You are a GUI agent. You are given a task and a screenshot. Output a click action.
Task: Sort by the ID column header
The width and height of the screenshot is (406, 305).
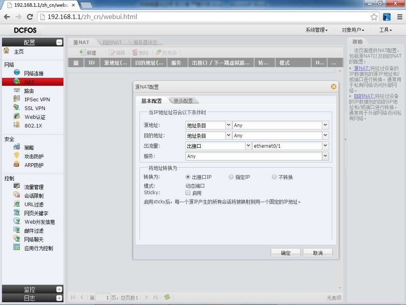[92, 63]
